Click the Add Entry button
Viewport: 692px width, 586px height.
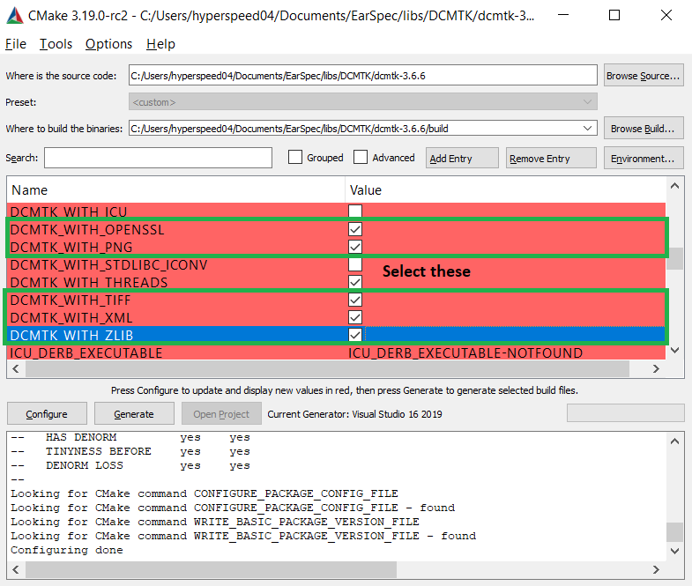click(x=462, y=158)
